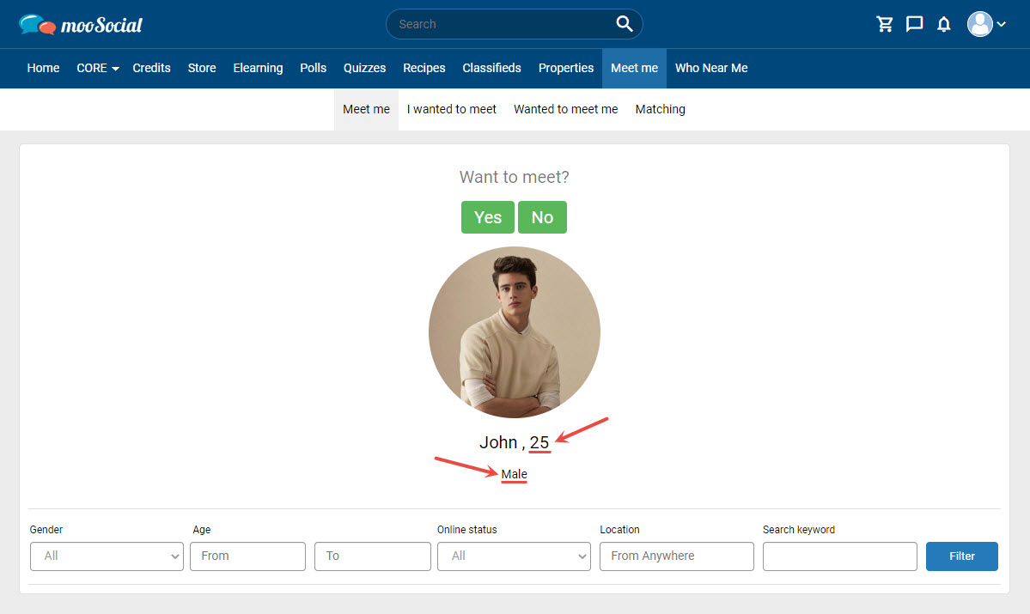The width and height of the screenshot is (1030, 614).
Task: Open the Who Near Me menu item
Action: pyautogui.click(x=711, y=69)
